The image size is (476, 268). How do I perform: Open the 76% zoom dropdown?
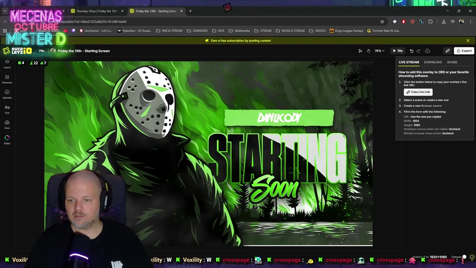(x=379, y=51)
